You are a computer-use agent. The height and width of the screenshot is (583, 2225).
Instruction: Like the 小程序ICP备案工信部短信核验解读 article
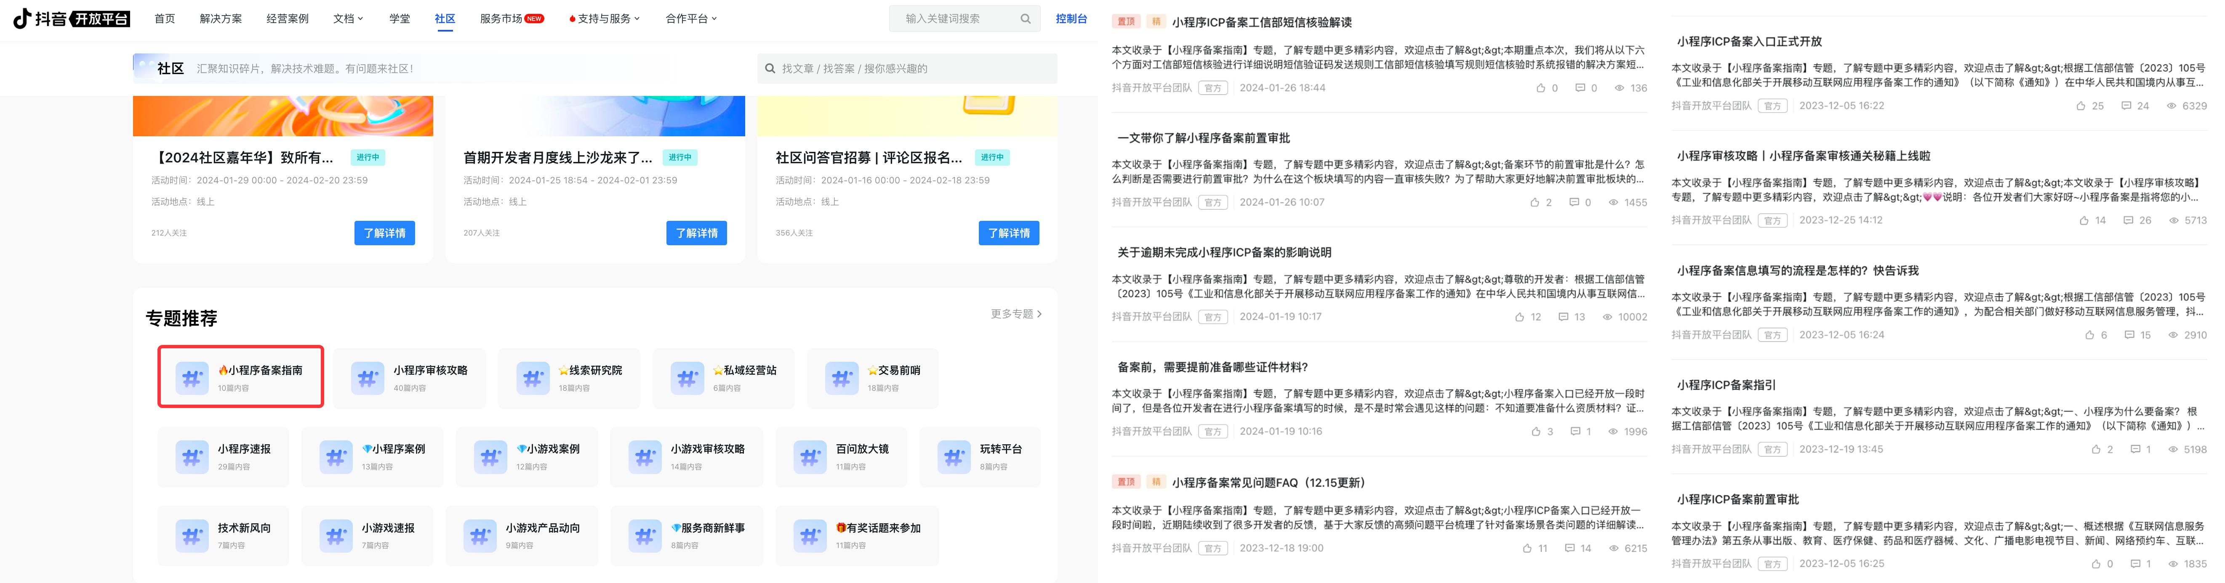(1541, 88)
